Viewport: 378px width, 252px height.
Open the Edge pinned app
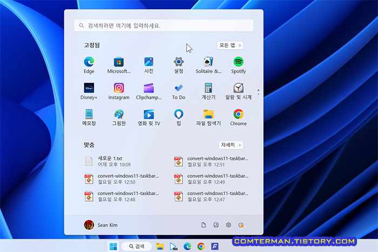pos(89,65)
